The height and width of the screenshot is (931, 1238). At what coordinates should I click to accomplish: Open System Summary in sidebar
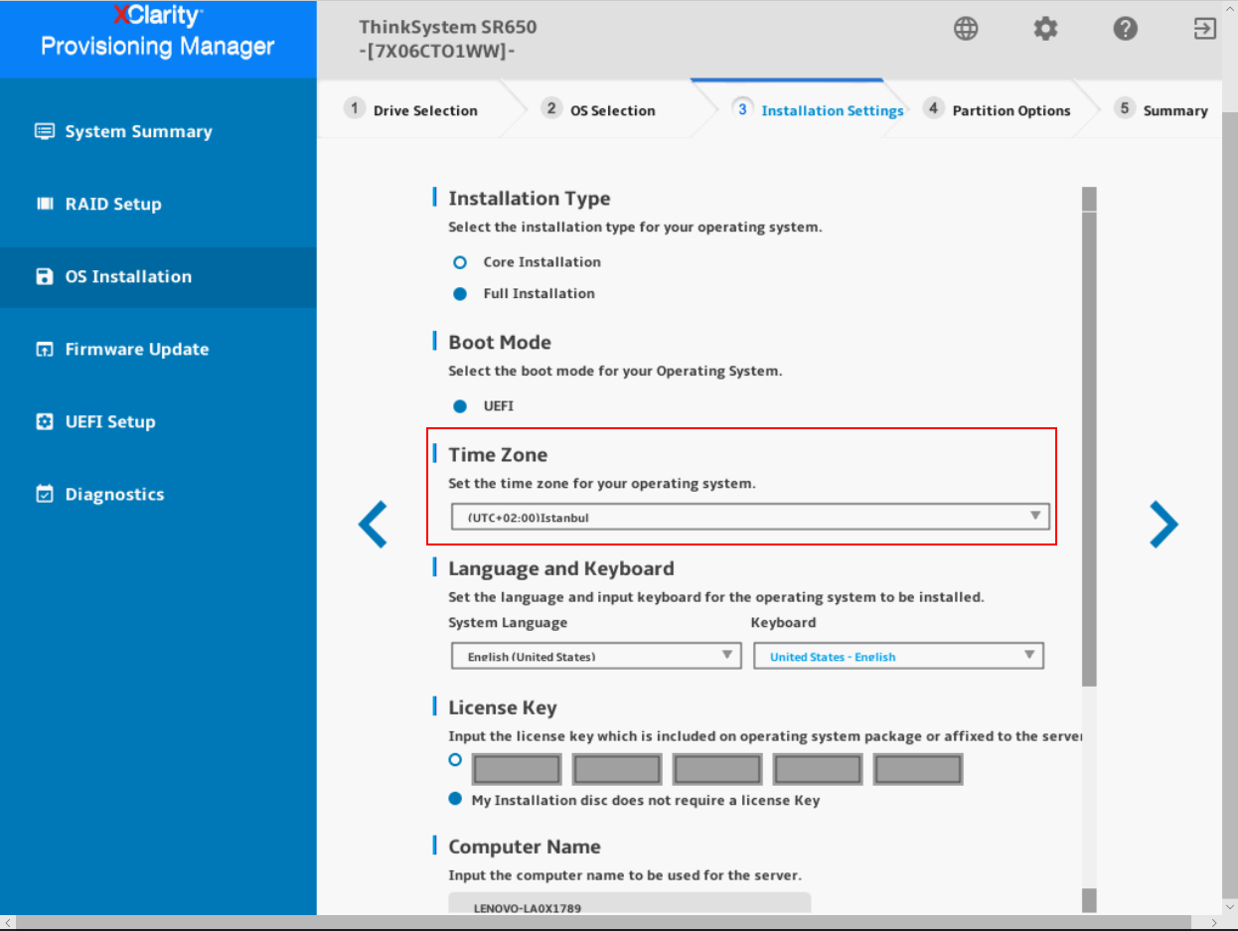click(x=158, y=131)
